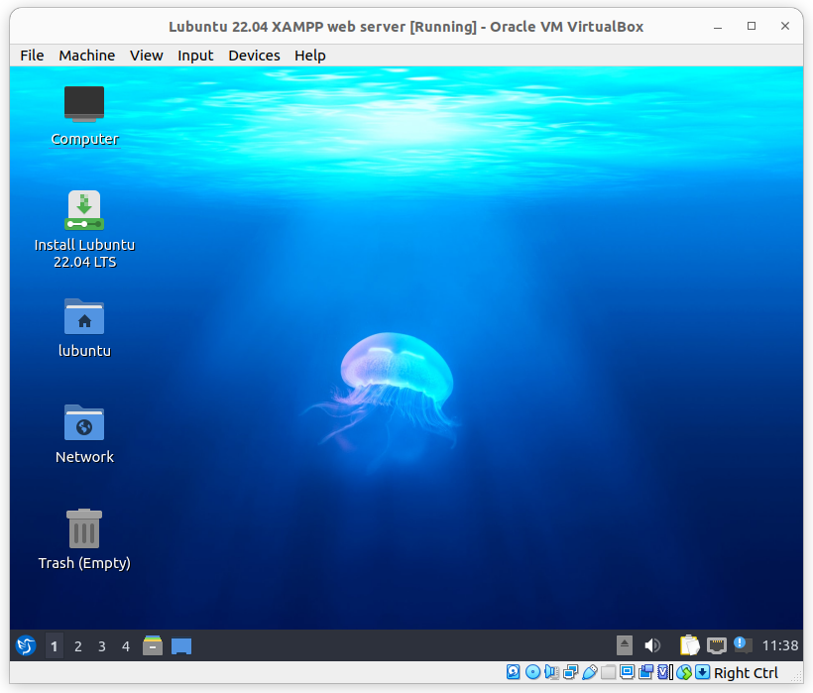This screenshot has width=813, height=693.
Task: Open the View menu
Action: tap(146, 56)
